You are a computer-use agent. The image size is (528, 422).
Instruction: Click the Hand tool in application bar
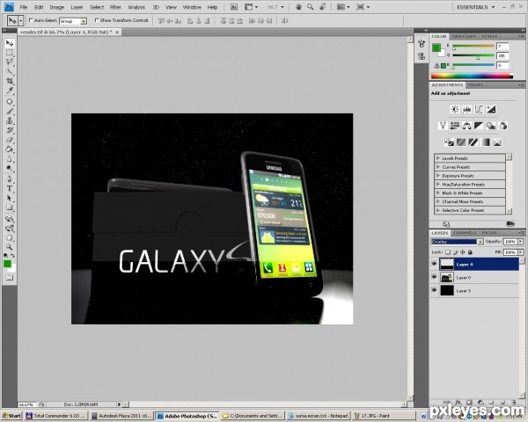pos(298,7)
